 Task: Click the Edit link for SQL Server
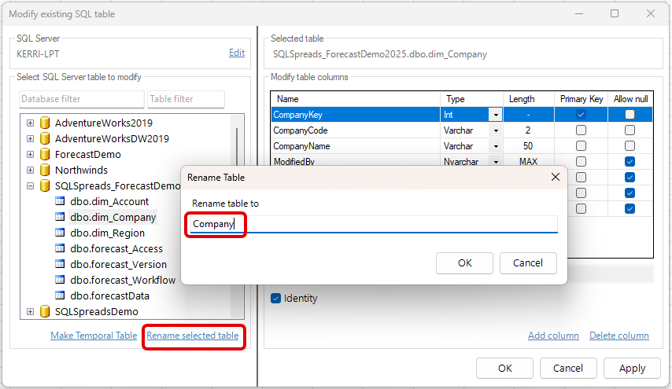point(237,53)
